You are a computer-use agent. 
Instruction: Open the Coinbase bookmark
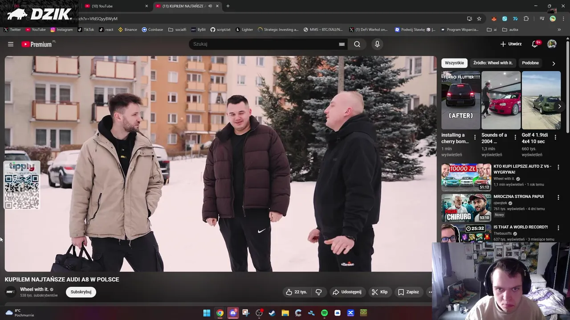click(x=152, y=30)
